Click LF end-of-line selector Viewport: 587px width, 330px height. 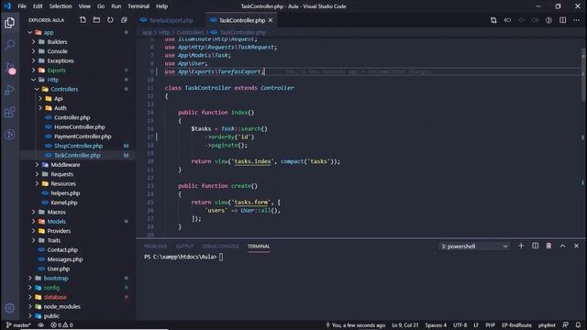point(476,325)
